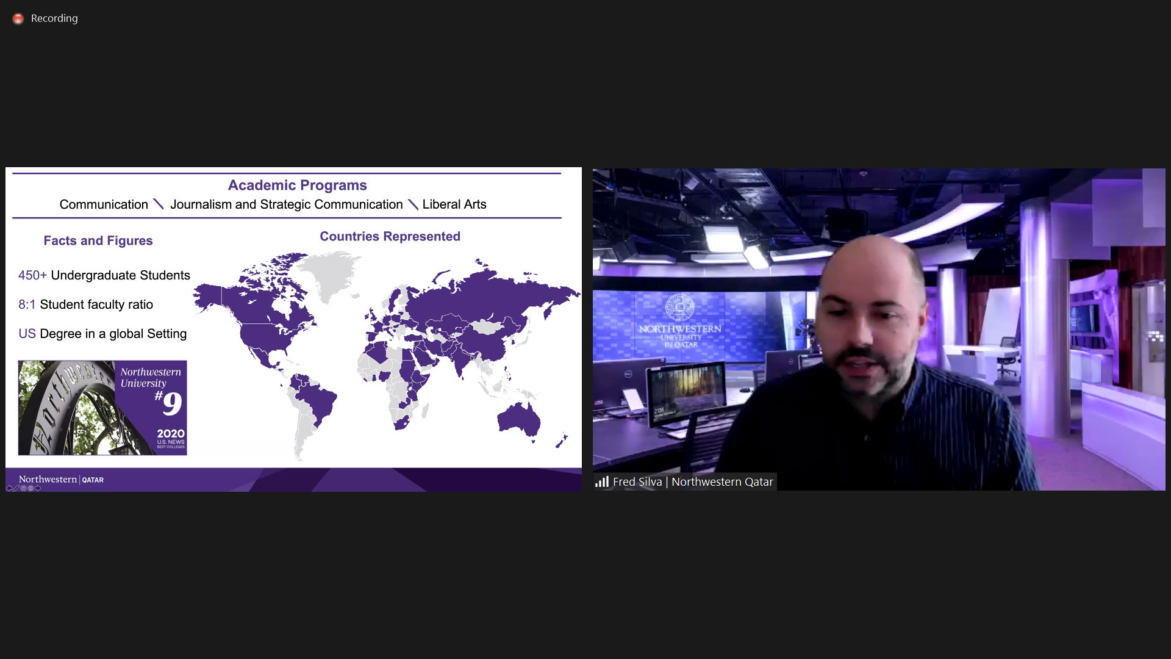Click the red Recording indicator dot
This screenshot has width=1171, height=659.
point(18,19)
